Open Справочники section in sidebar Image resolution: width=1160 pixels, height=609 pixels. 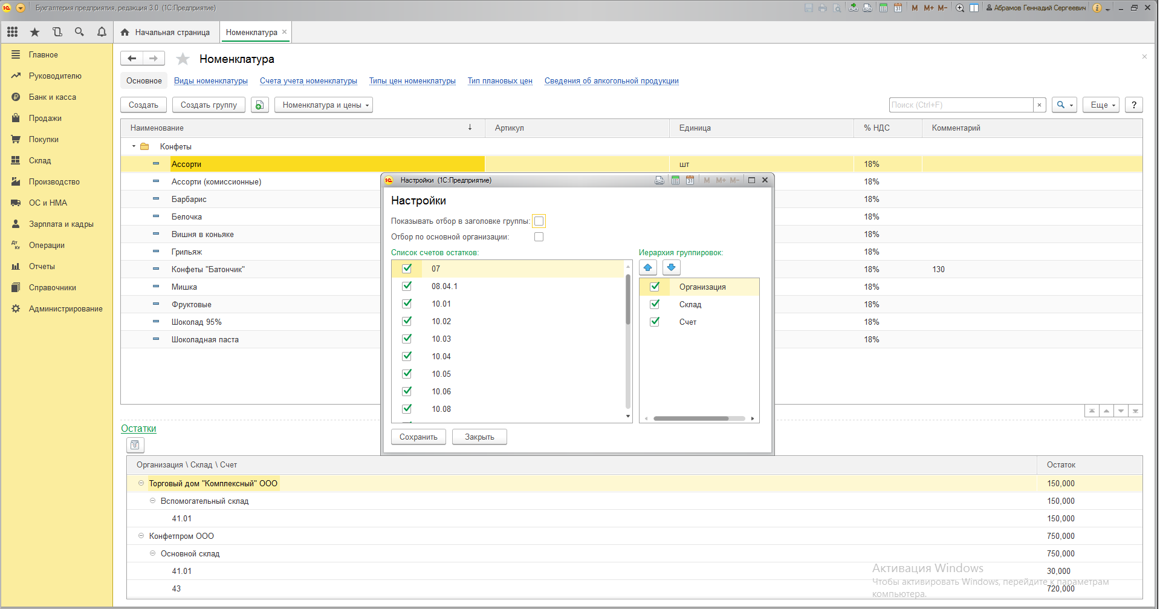(x=53, y=287)
